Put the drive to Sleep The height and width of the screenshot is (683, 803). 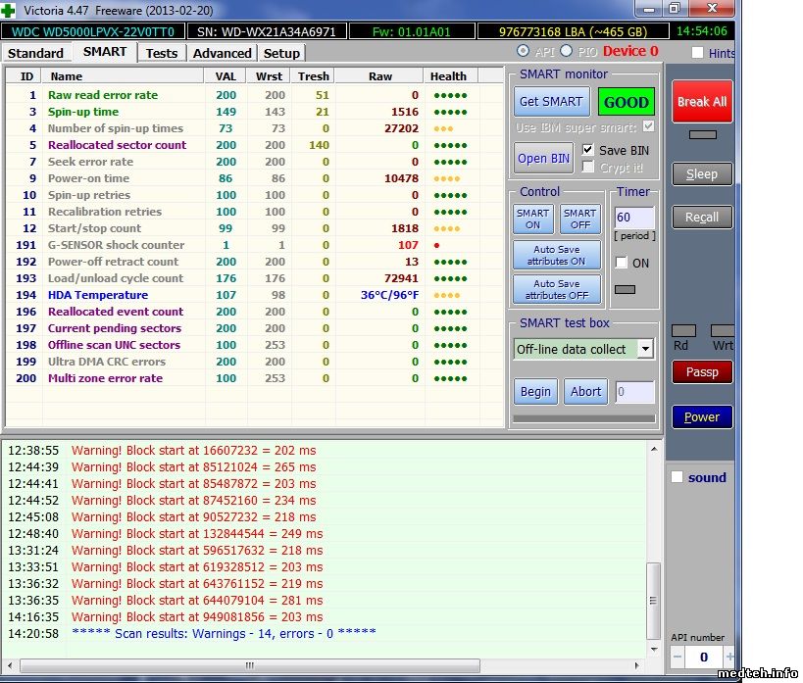701,174
